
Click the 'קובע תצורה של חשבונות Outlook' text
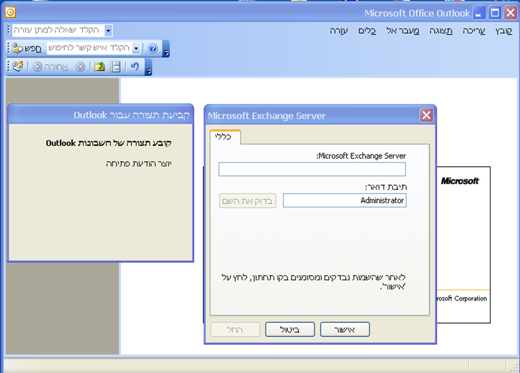(109, 143)
